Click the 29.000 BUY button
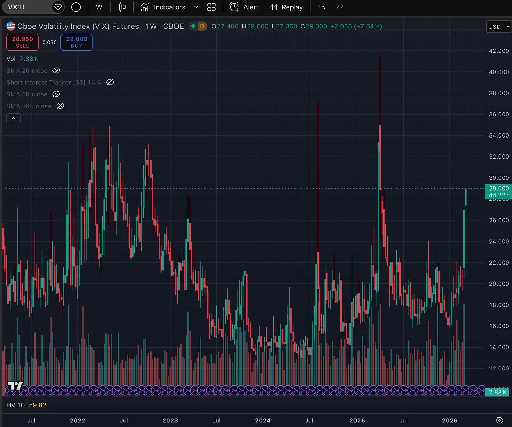The width and height of the screenshot is (512, 427). [76, 42]
